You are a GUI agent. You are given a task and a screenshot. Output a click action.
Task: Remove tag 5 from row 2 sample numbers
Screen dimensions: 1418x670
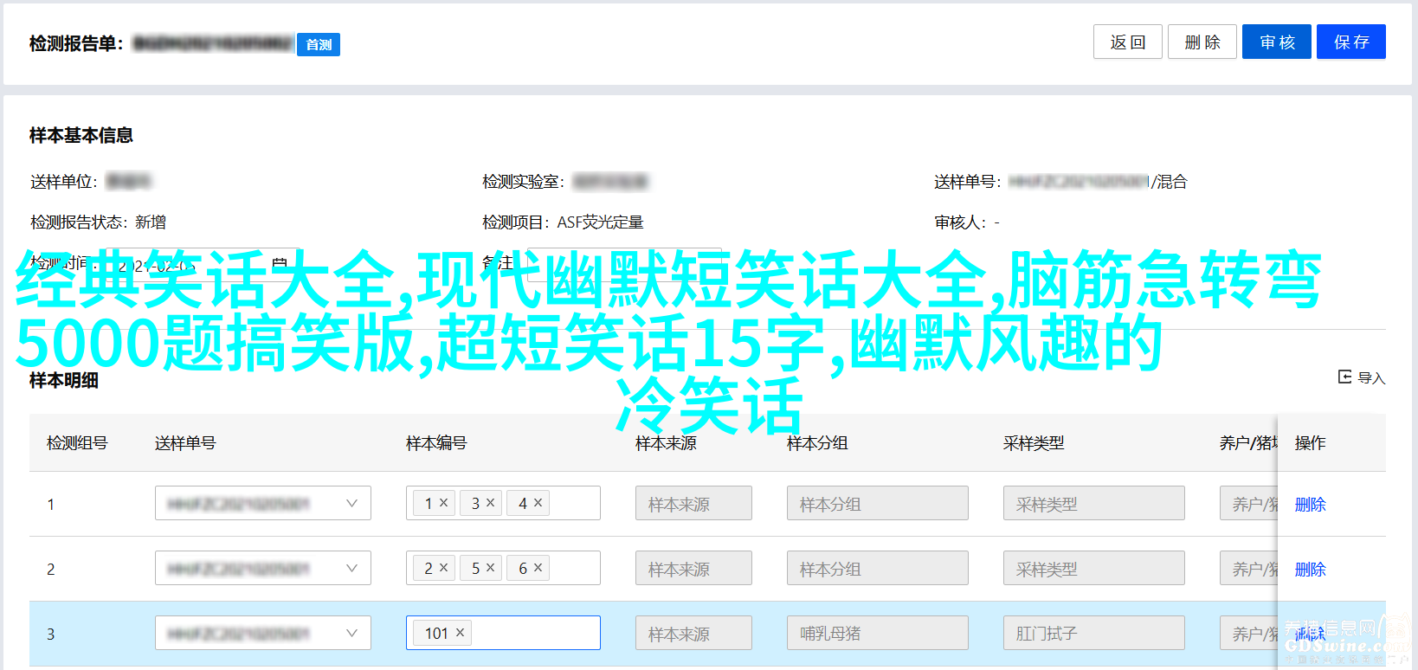coord(490,568)
